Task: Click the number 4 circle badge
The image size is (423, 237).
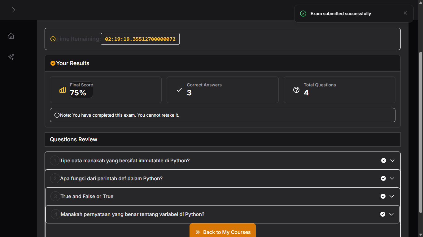Action: (x=56, y=214)
